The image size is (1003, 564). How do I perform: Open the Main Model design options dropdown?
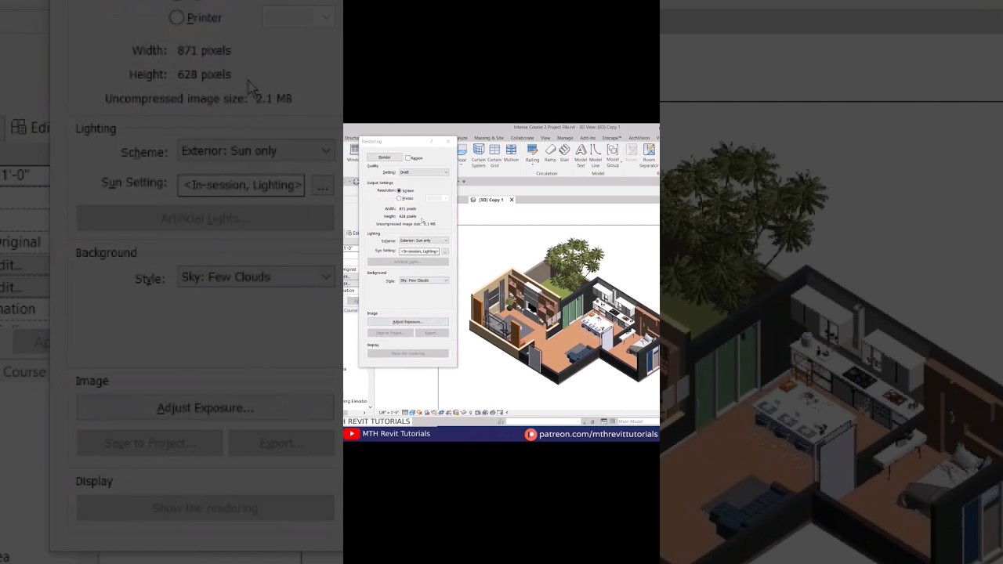click(x=638, y=421)
